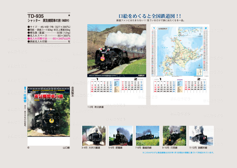Click the 用紙 paper specification line
The width and height of the screenshot is (237, 168).
49,30
